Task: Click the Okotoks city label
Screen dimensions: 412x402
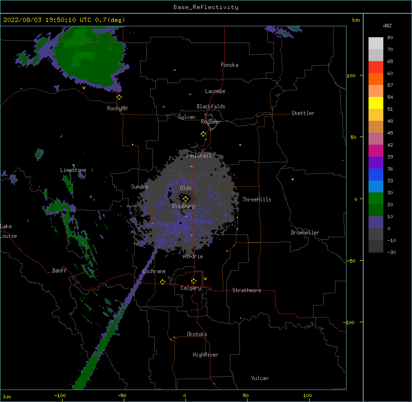Action: coord(197,334)
